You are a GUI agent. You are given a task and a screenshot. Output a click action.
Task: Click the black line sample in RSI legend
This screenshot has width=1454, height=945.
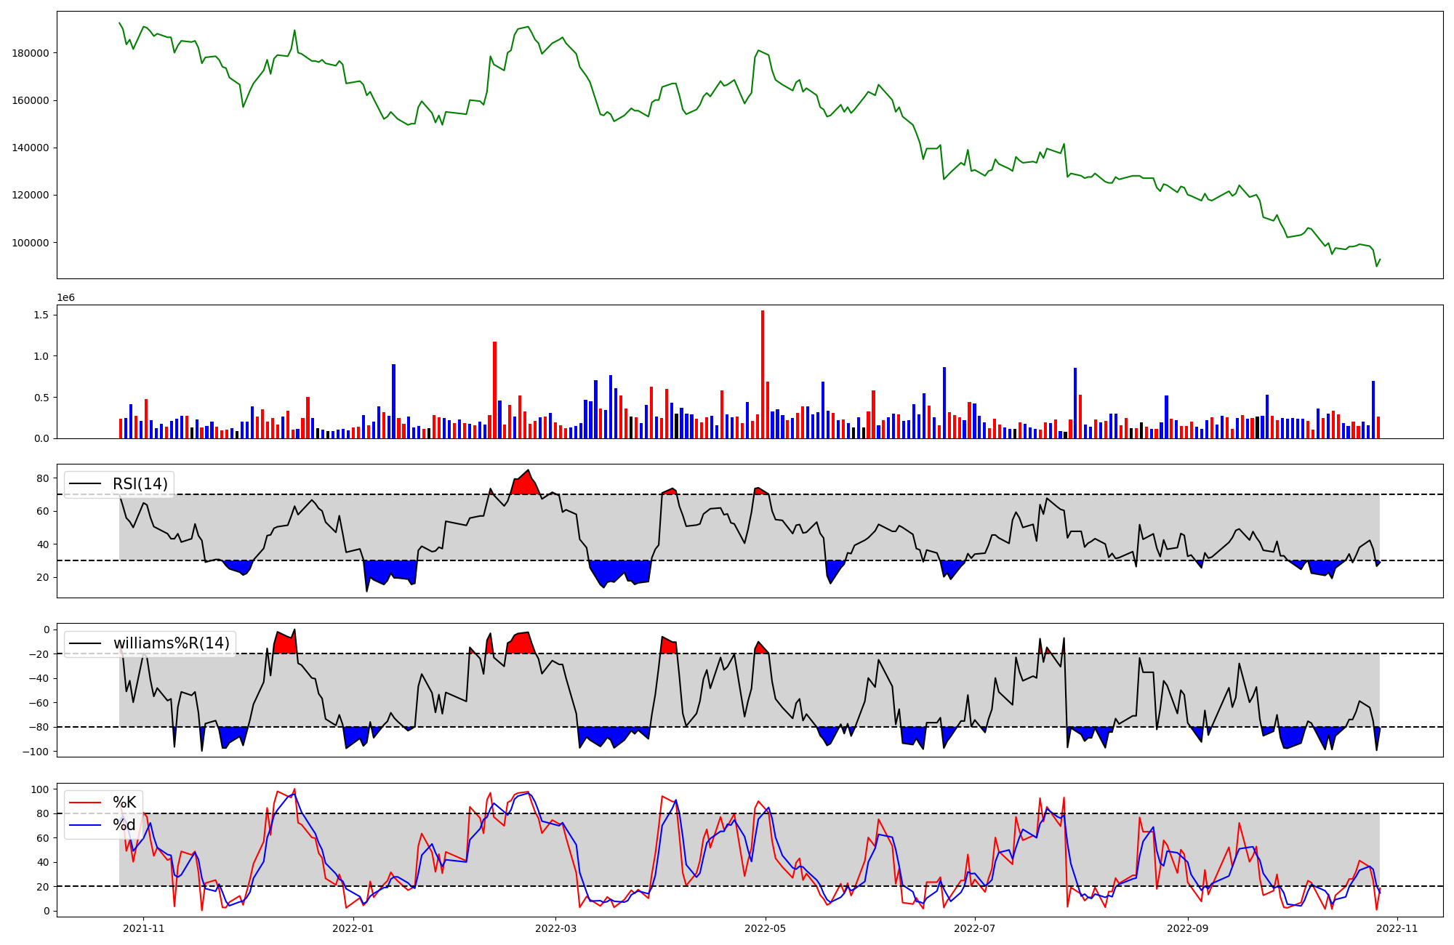(85, 484)
